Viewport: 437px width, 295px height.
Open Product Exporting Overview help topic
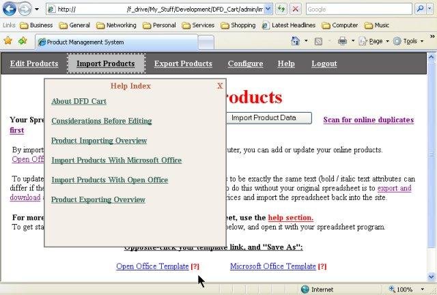pos(98,199)
